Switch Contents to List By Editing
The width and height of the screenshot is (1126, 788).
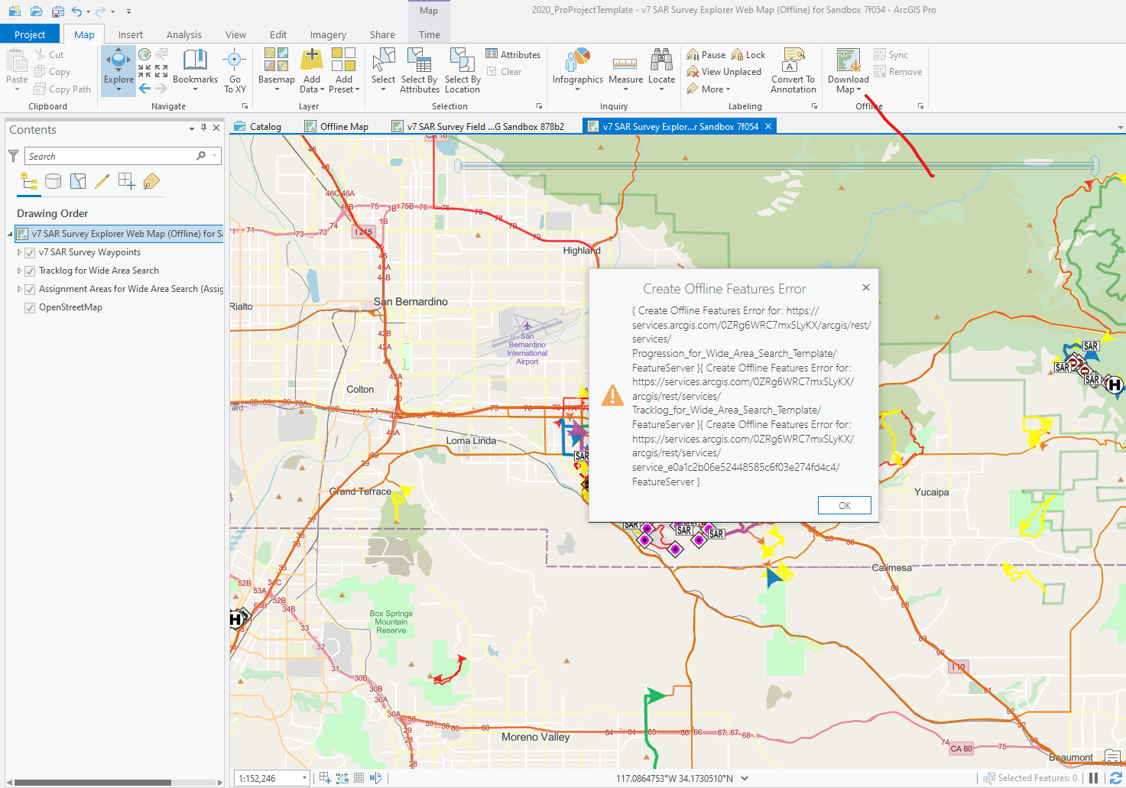[x=102, y=181]
